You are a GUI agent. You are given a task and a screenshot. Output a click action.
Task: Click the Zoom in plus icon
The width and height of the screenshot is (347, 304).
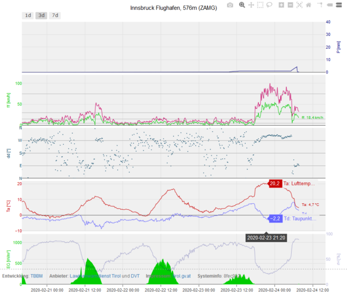click(x=281, y=5)
